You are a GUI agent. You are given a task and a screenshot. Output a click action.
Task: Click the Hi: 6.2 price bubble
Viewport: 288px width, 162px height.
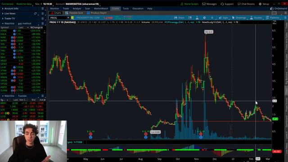pyautogui.click(x=209, y=32)
